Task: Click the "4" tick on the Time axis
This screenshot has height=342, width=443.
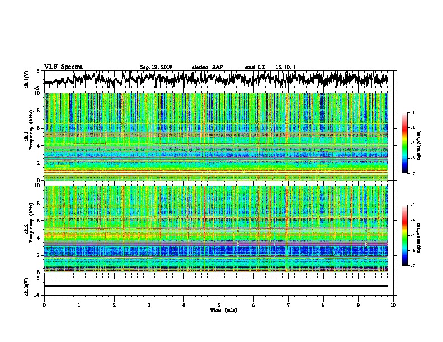Action: [184, 305]
